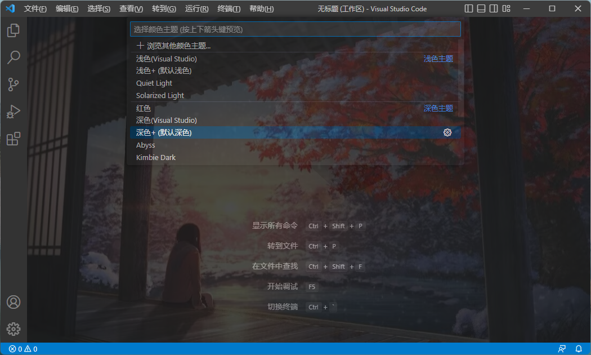Select Solarized Light theme

pyautogui.click(x=295, y=95)
